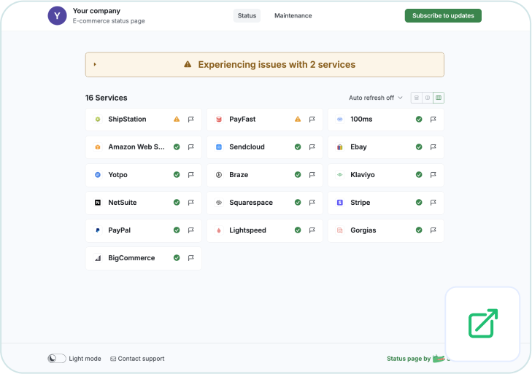Click the flag icon on Braze card
Screen dimensions: 532x374
pyautogui.click(x=312, y=175)
